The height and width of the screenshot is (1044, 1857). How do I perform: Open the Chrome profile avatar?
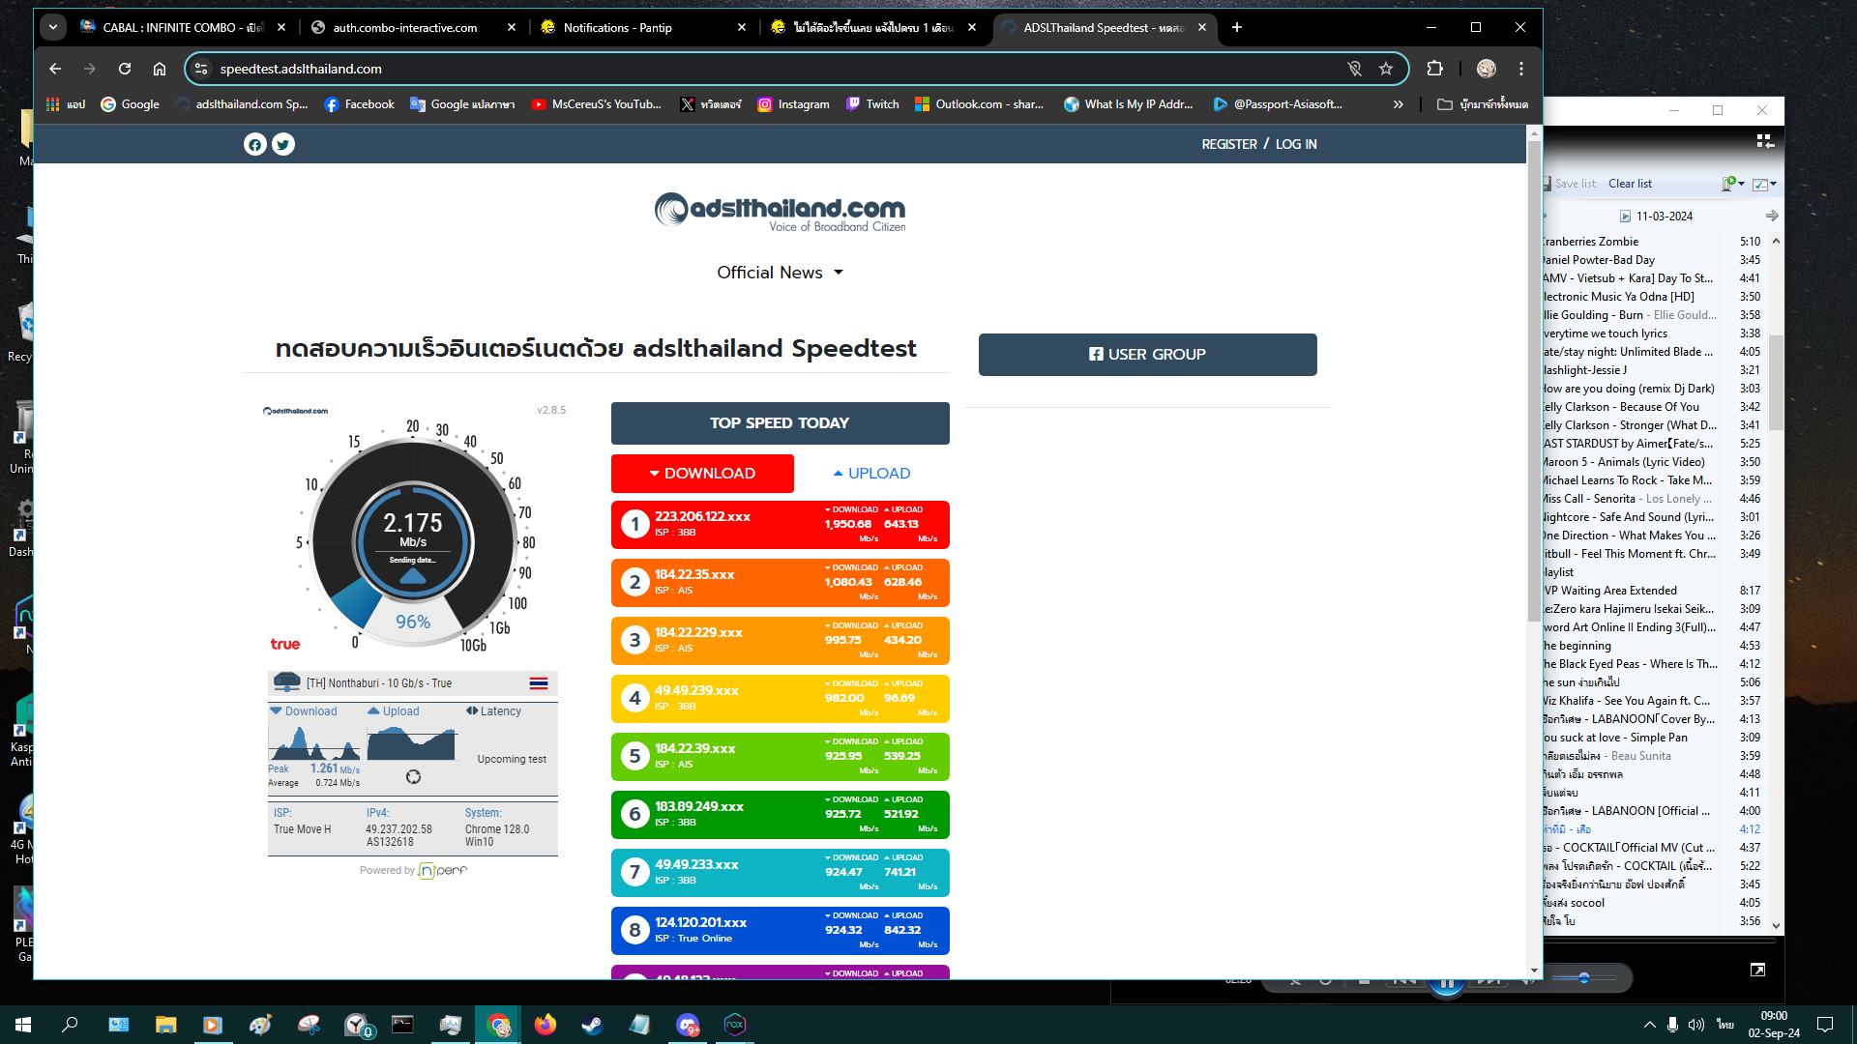[x=1487, y=69]
